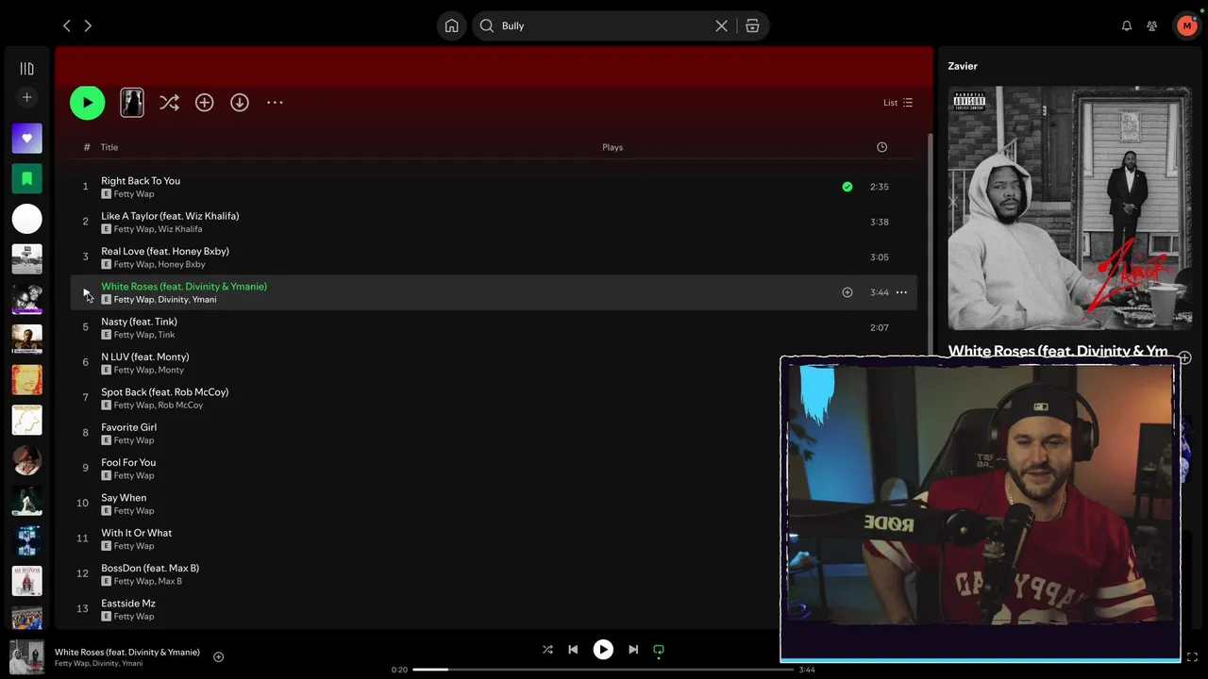Create a playlist with the plus icon
Viewport: 1208px width, 679px height.
coord(26,97)
